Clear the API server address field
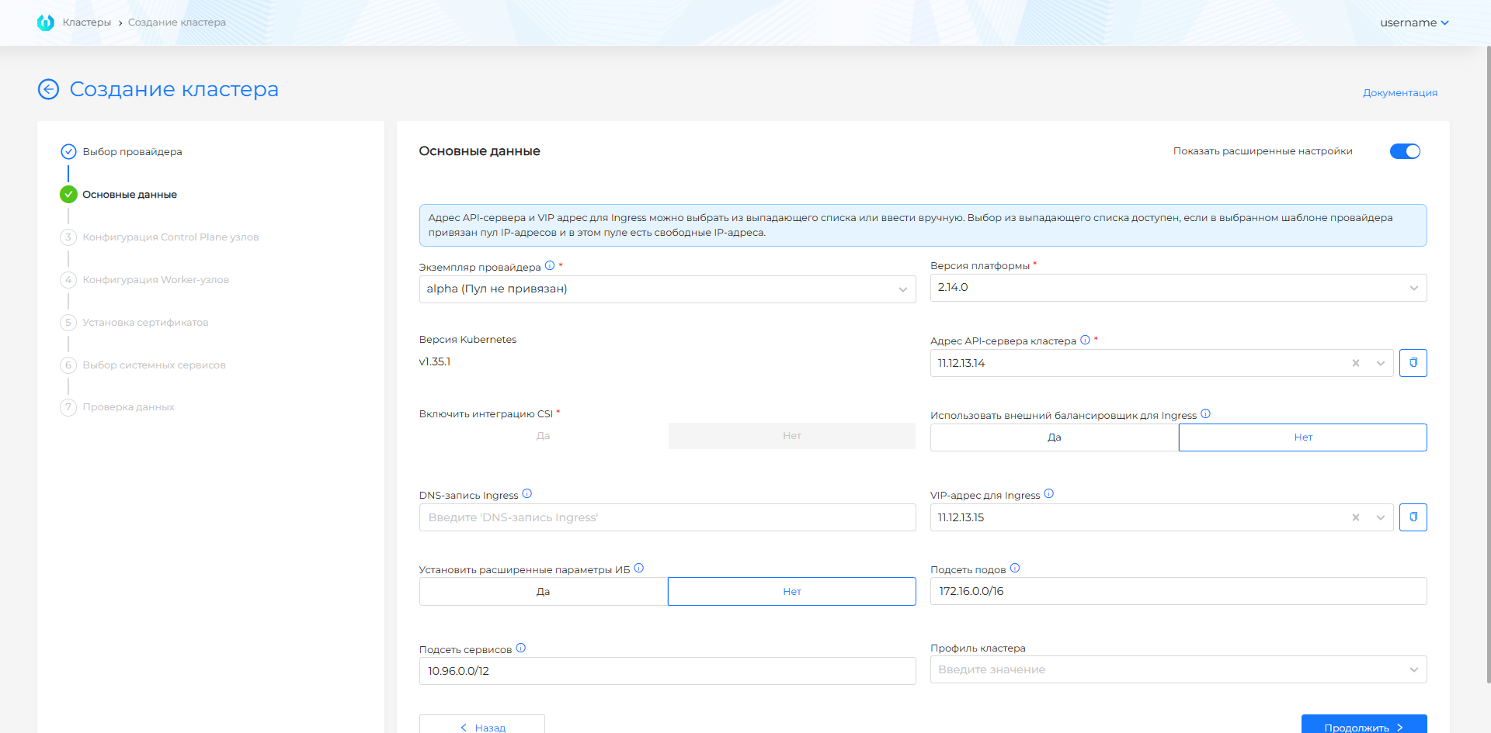 [1355, 363]
